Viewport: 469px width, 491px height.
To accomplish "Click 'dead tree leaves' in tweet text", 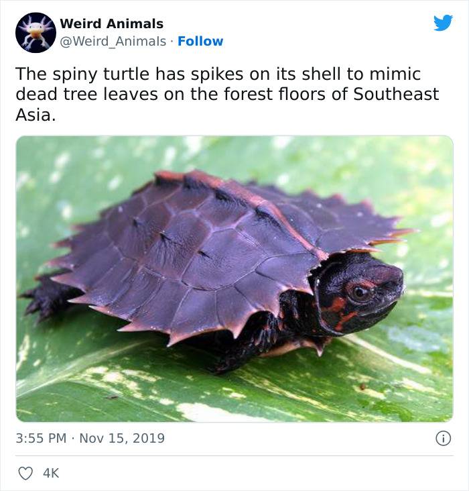I will (86, 95).
